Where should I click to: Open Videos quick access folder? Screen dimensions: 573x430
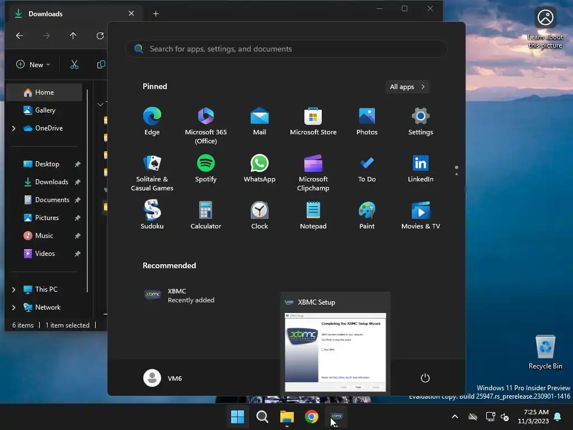click(x=44, y=254)
